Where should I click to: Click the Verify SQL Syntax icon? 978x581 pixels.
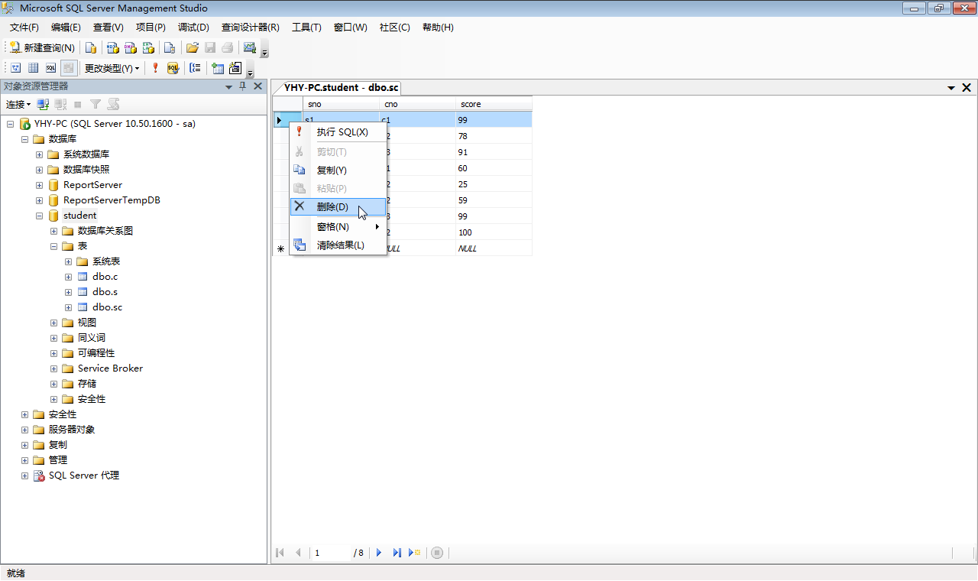click(x=173, y=68)
